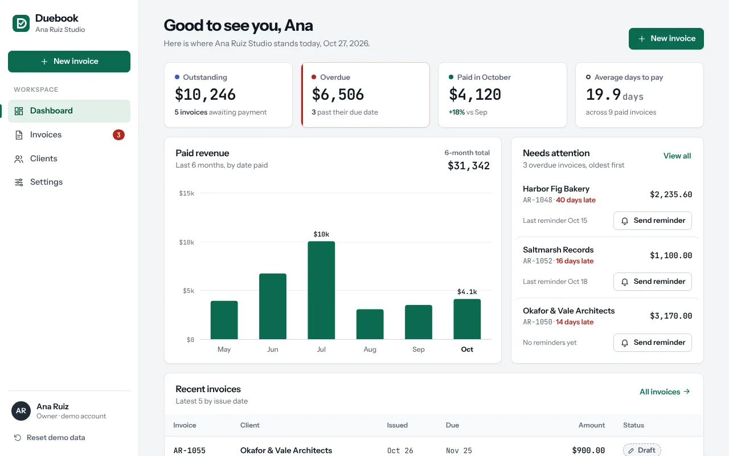Click the July bar in Paid revenue chart

pos(321,291)
